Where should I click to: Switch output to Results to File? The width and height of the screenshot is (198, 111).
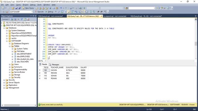pyautogui.click(x=87, y=12)
